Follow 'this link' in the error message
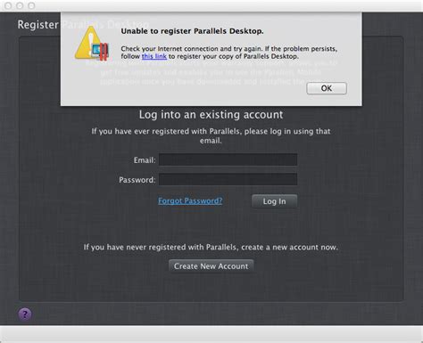 pyautogui.click(x=154, y=56)
